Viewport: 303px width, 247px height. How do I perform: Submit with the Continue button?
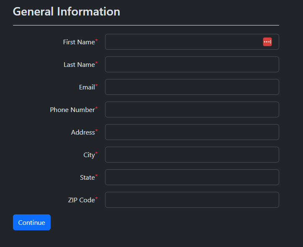point(32,222)
